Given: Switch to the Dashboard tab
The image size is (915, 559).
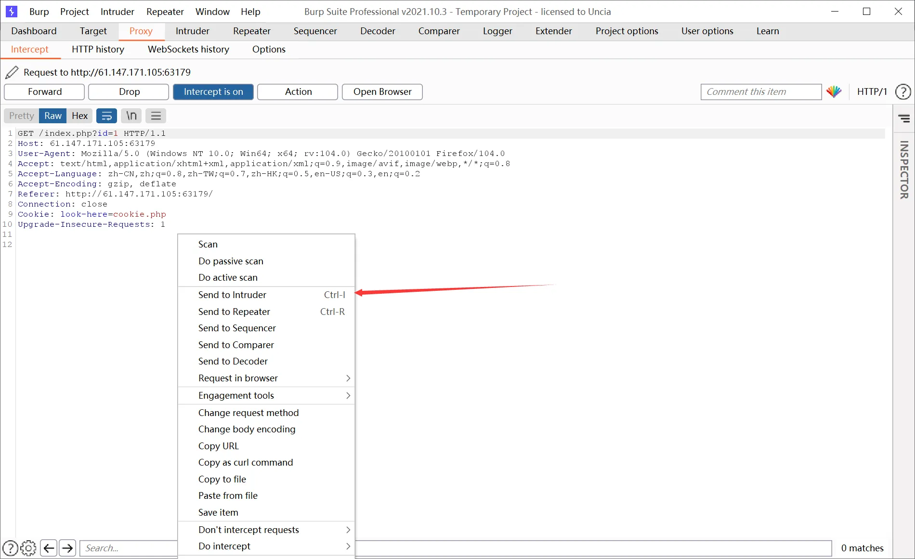Looking at the screenshot, I should (34, 31).
